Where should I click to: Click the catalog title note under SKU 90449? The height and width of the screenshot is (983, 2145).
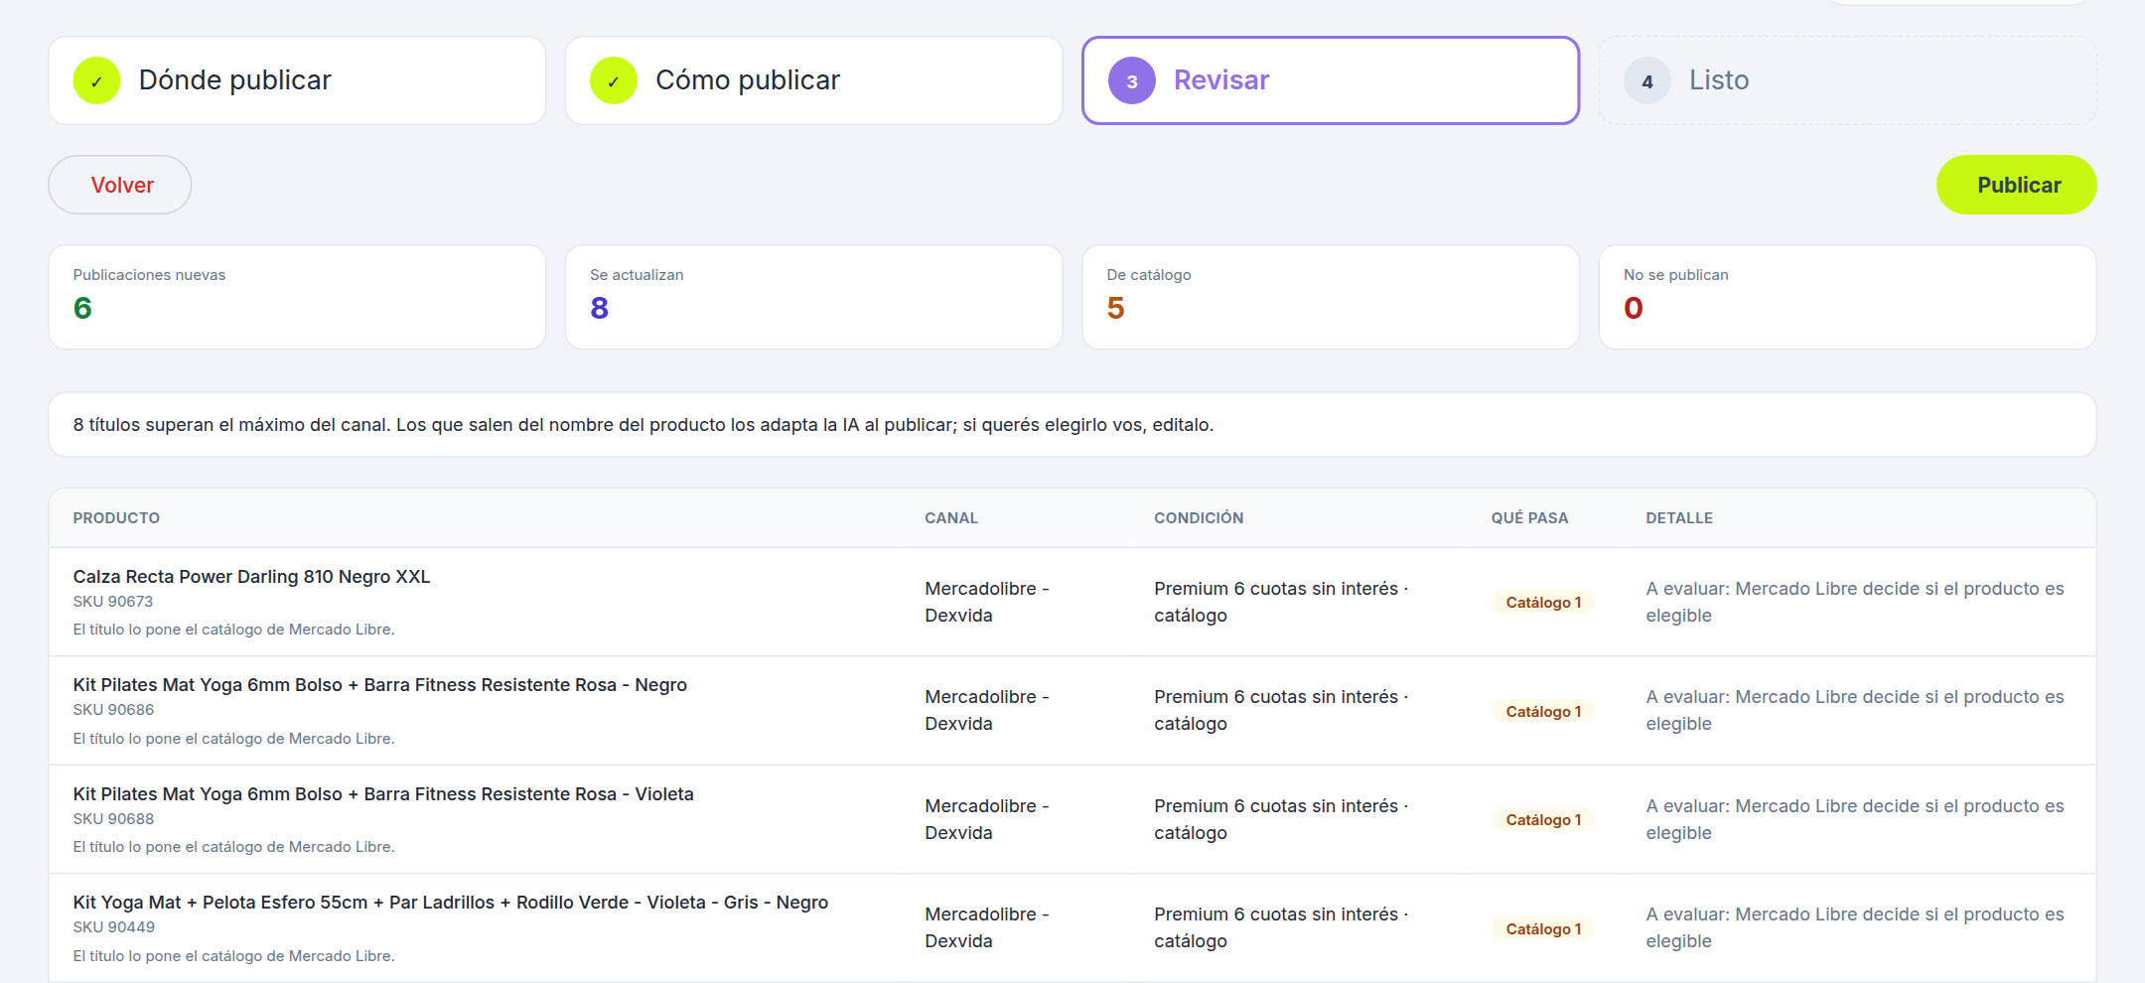(233, 956)
